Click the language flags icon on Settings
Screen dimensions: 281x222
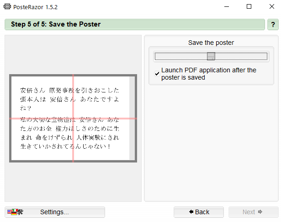tap(15, 212)
